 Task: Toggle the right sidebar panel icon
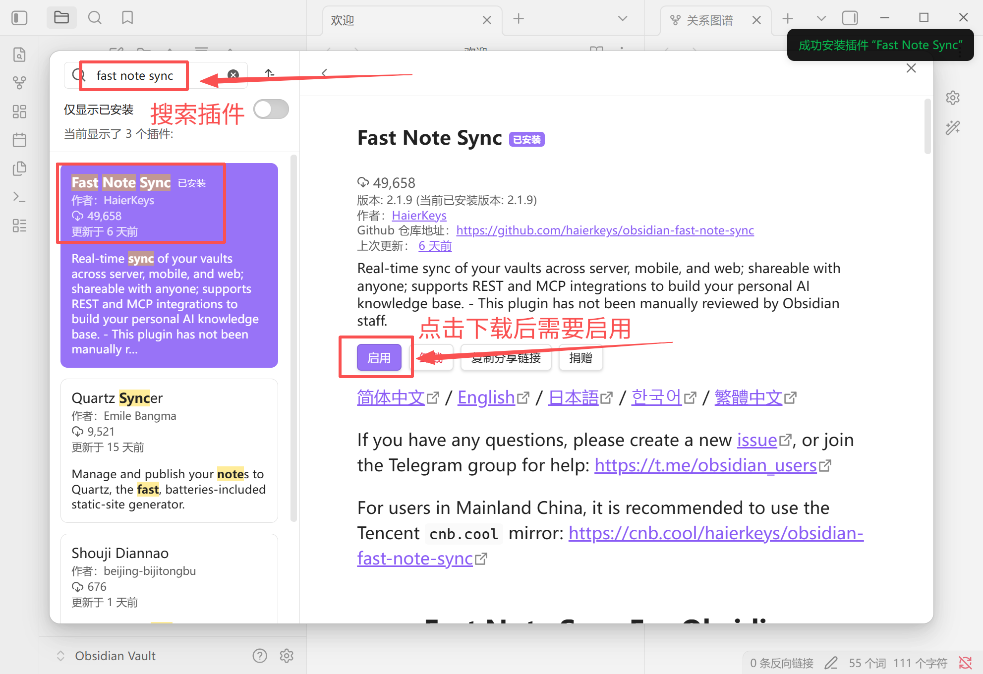coord(850,18)
